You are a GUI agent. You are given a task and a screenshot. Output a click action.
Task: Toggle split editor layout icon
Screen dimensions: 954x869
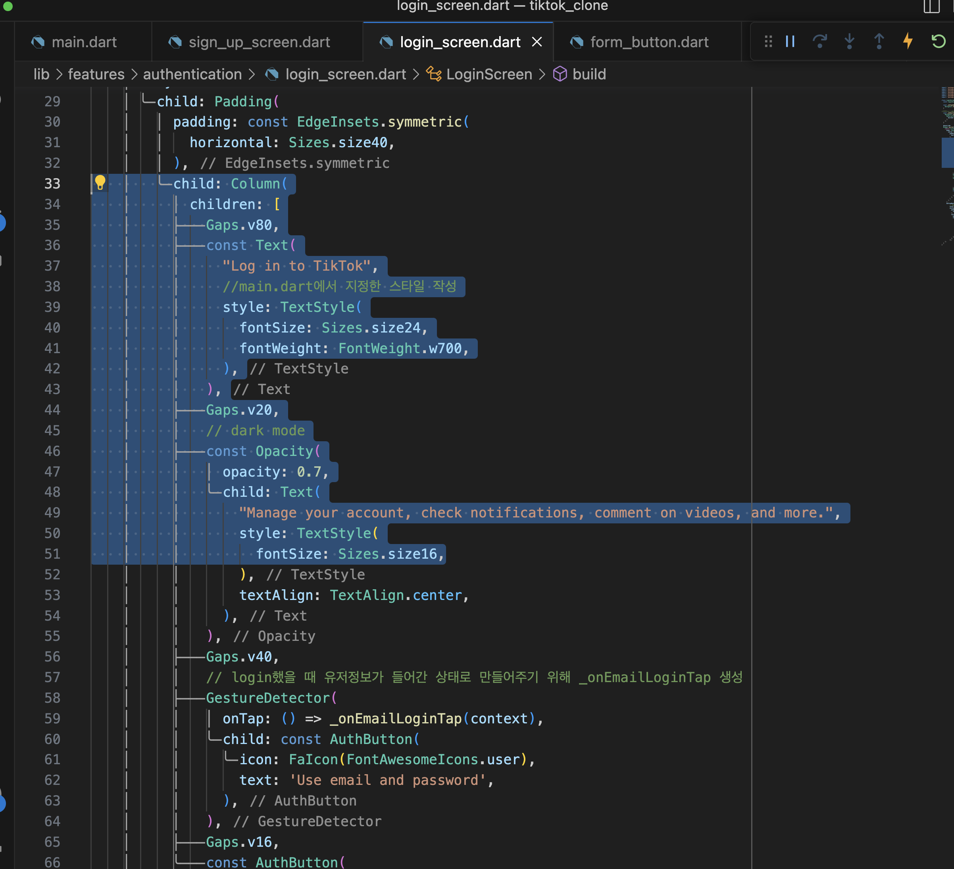931,7
